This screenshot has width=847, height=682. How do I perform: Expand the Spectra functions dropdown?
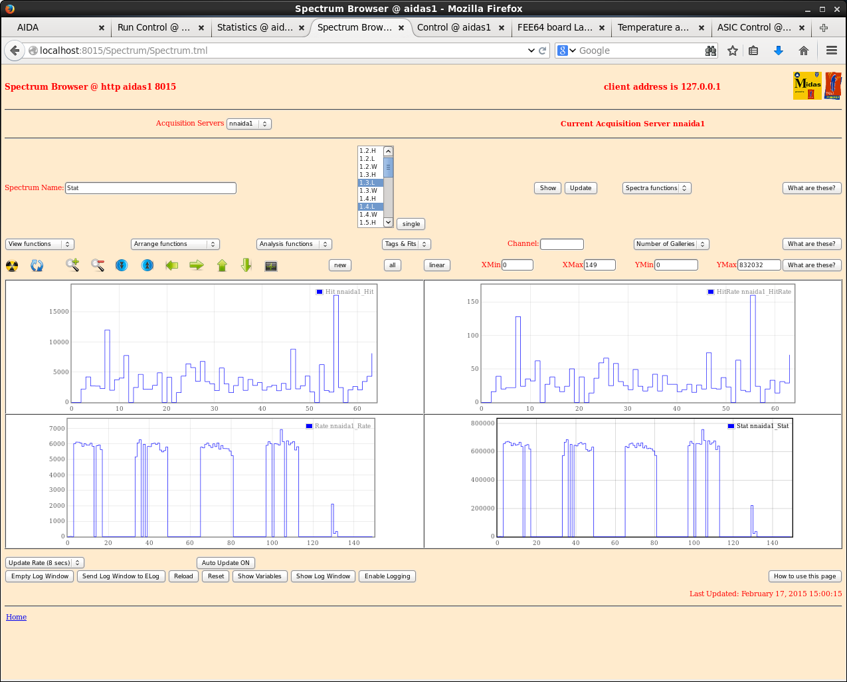pos(656,188)
